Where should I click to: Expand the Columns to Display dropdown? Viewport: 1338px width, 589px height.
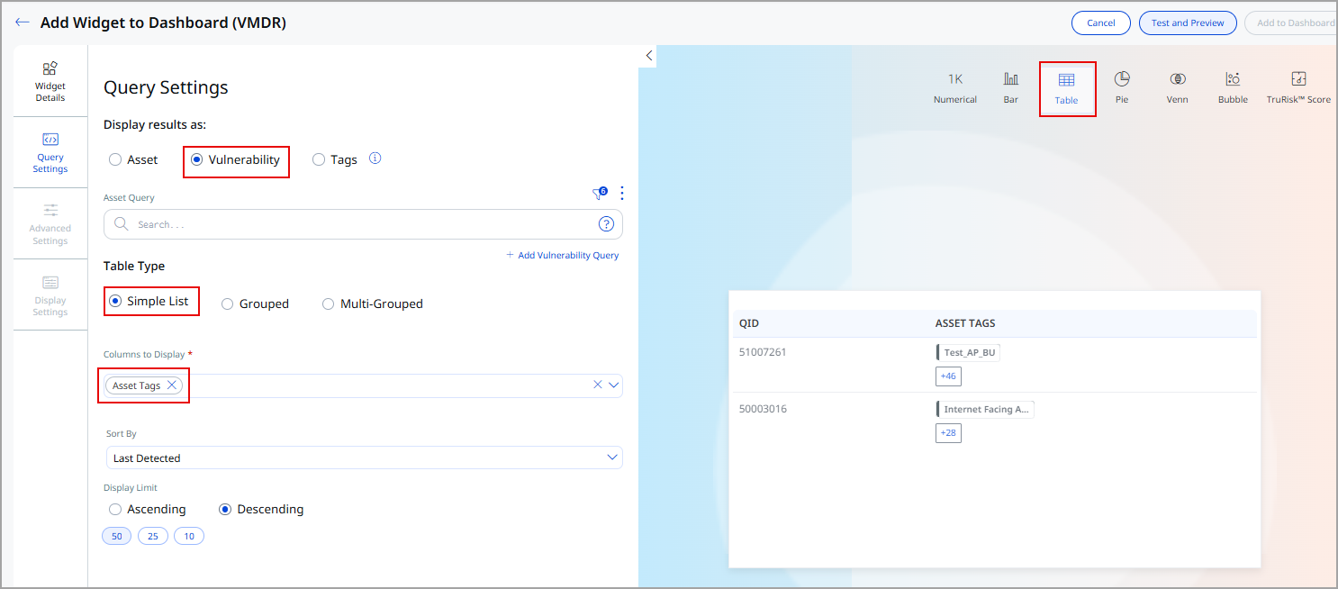click(614, 385)
